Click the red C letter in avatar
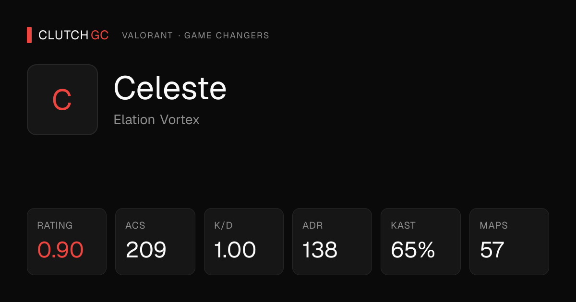Screen dimensions: 576x302 [x=62, y=100]
